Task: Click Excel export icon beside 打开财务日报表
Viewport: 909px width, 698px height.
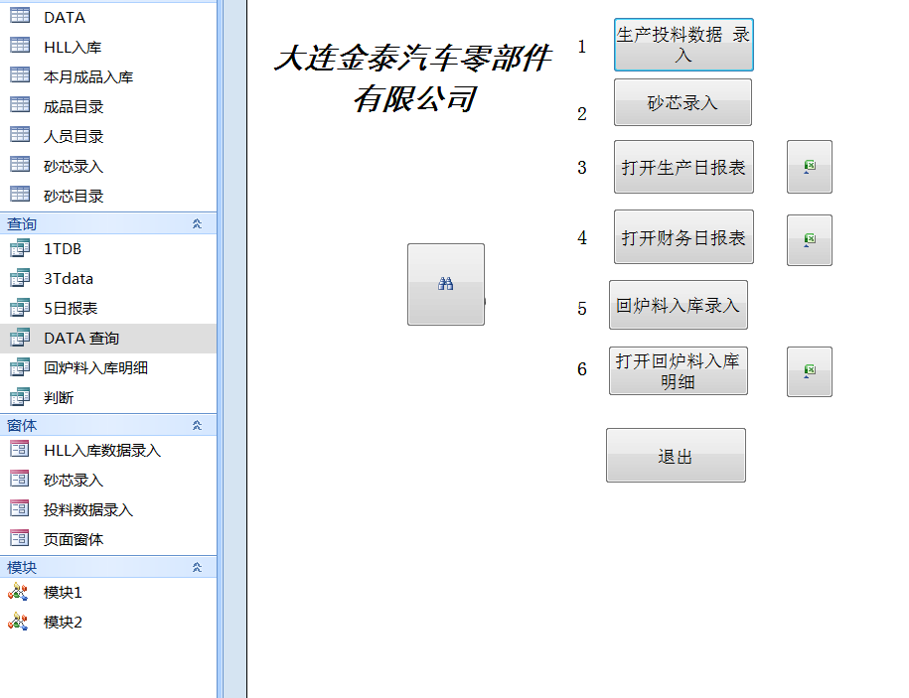Action: pos(809,239)
